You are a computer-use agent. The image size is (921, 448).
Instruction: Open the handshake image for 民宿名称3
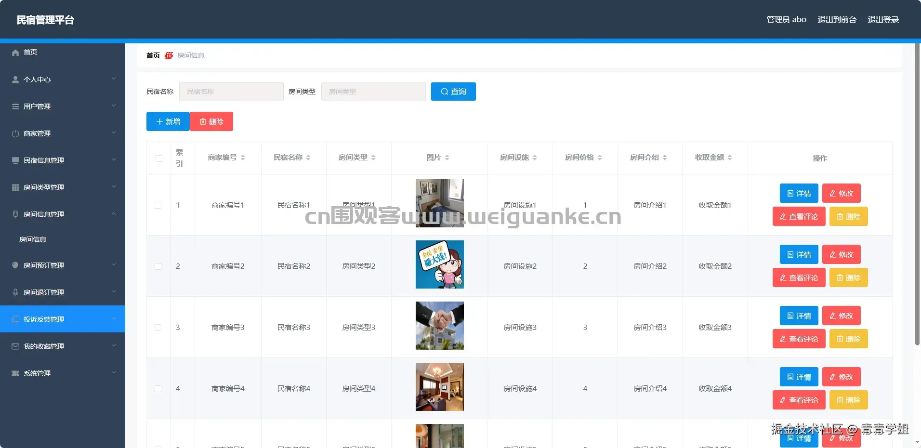click(x=440, y=326)
